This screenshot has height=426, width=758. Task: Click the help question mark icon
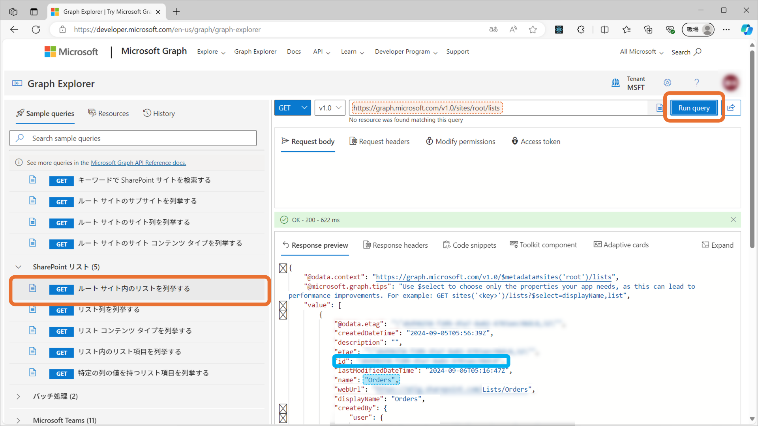697,82
